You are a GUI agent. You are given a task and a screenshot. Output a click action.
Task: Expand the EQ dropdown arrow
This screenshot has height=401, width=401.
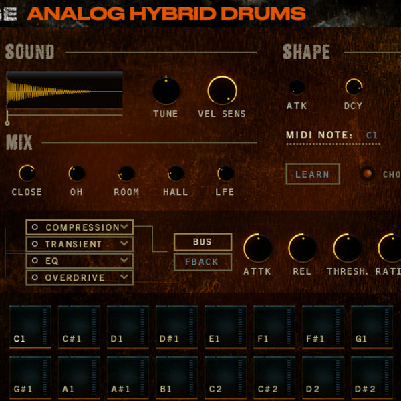(x=124, y=260)
